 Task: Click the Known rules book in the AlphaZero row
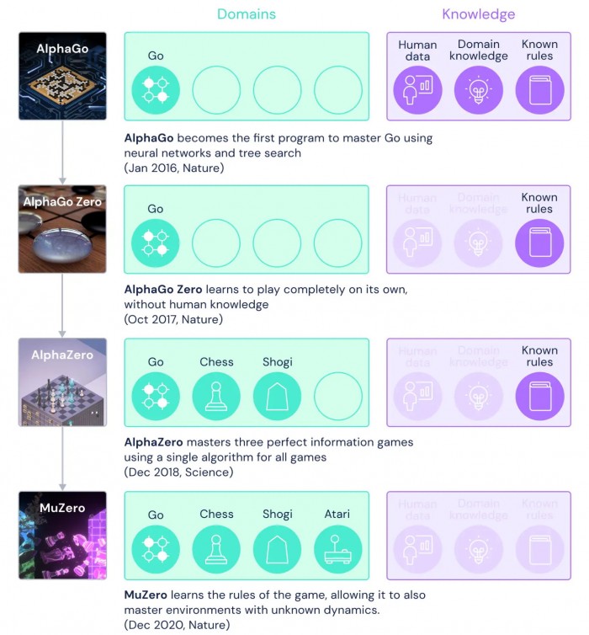[539, 396]
